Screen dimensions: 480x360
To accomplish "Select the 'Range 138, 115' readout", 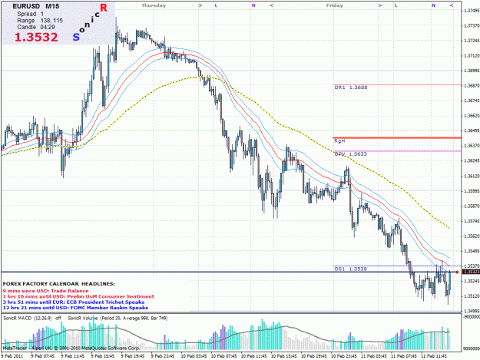I will point(40,21).
